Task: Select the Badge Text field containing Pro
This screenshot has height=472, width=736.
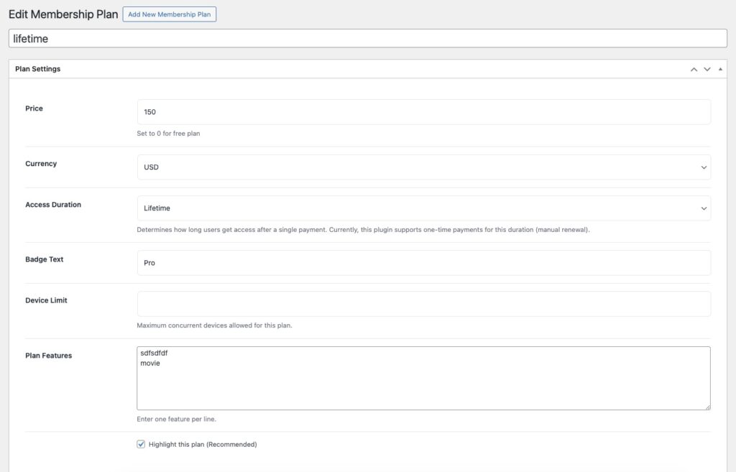Action: (x=423, y=263)
